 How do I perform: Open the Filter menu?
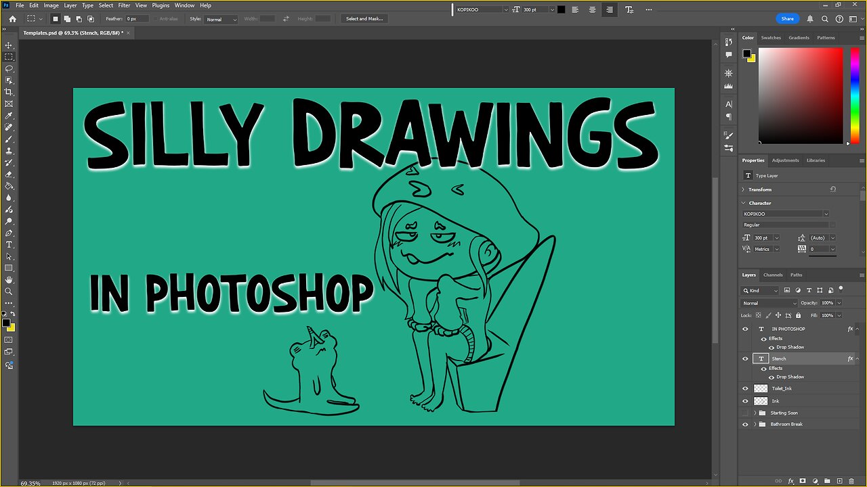(x=124, y=5)
